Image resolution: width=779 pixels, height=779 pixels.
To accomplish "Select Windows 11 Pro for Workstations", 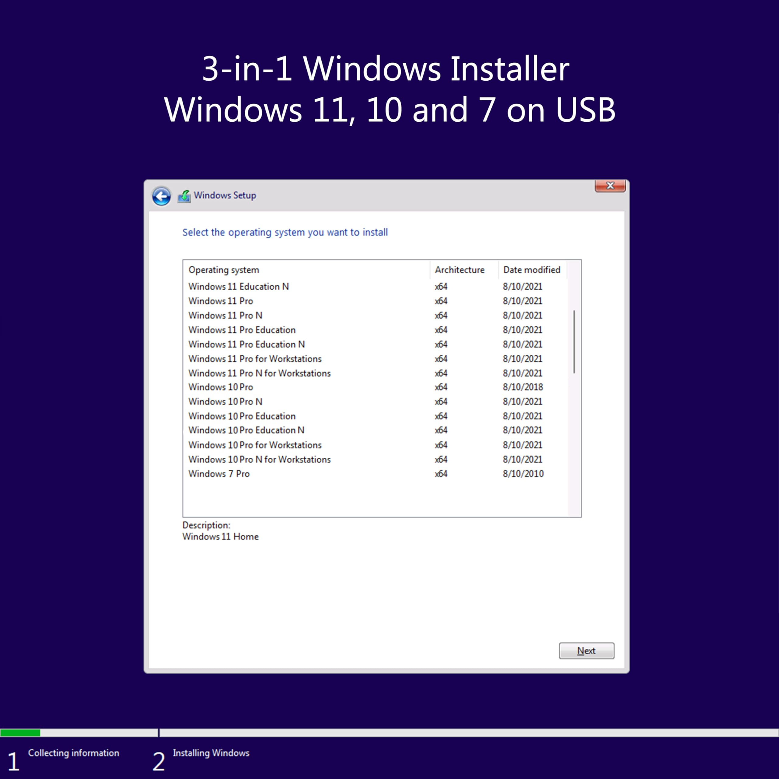I will 255,359.
